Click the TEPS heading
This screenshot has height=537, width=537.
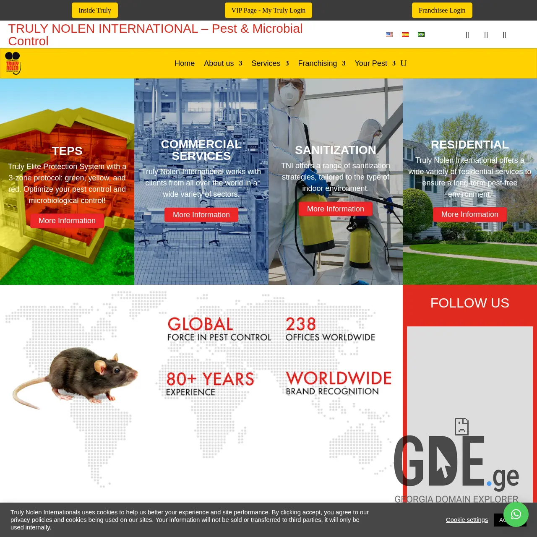click(67, 151)
